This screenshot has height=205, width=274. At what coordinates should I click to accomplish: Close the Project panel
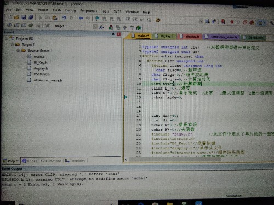119,34
